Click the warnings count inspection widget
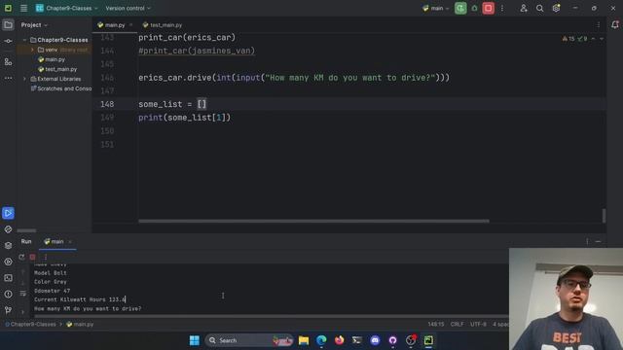 (x=574, y=39)
